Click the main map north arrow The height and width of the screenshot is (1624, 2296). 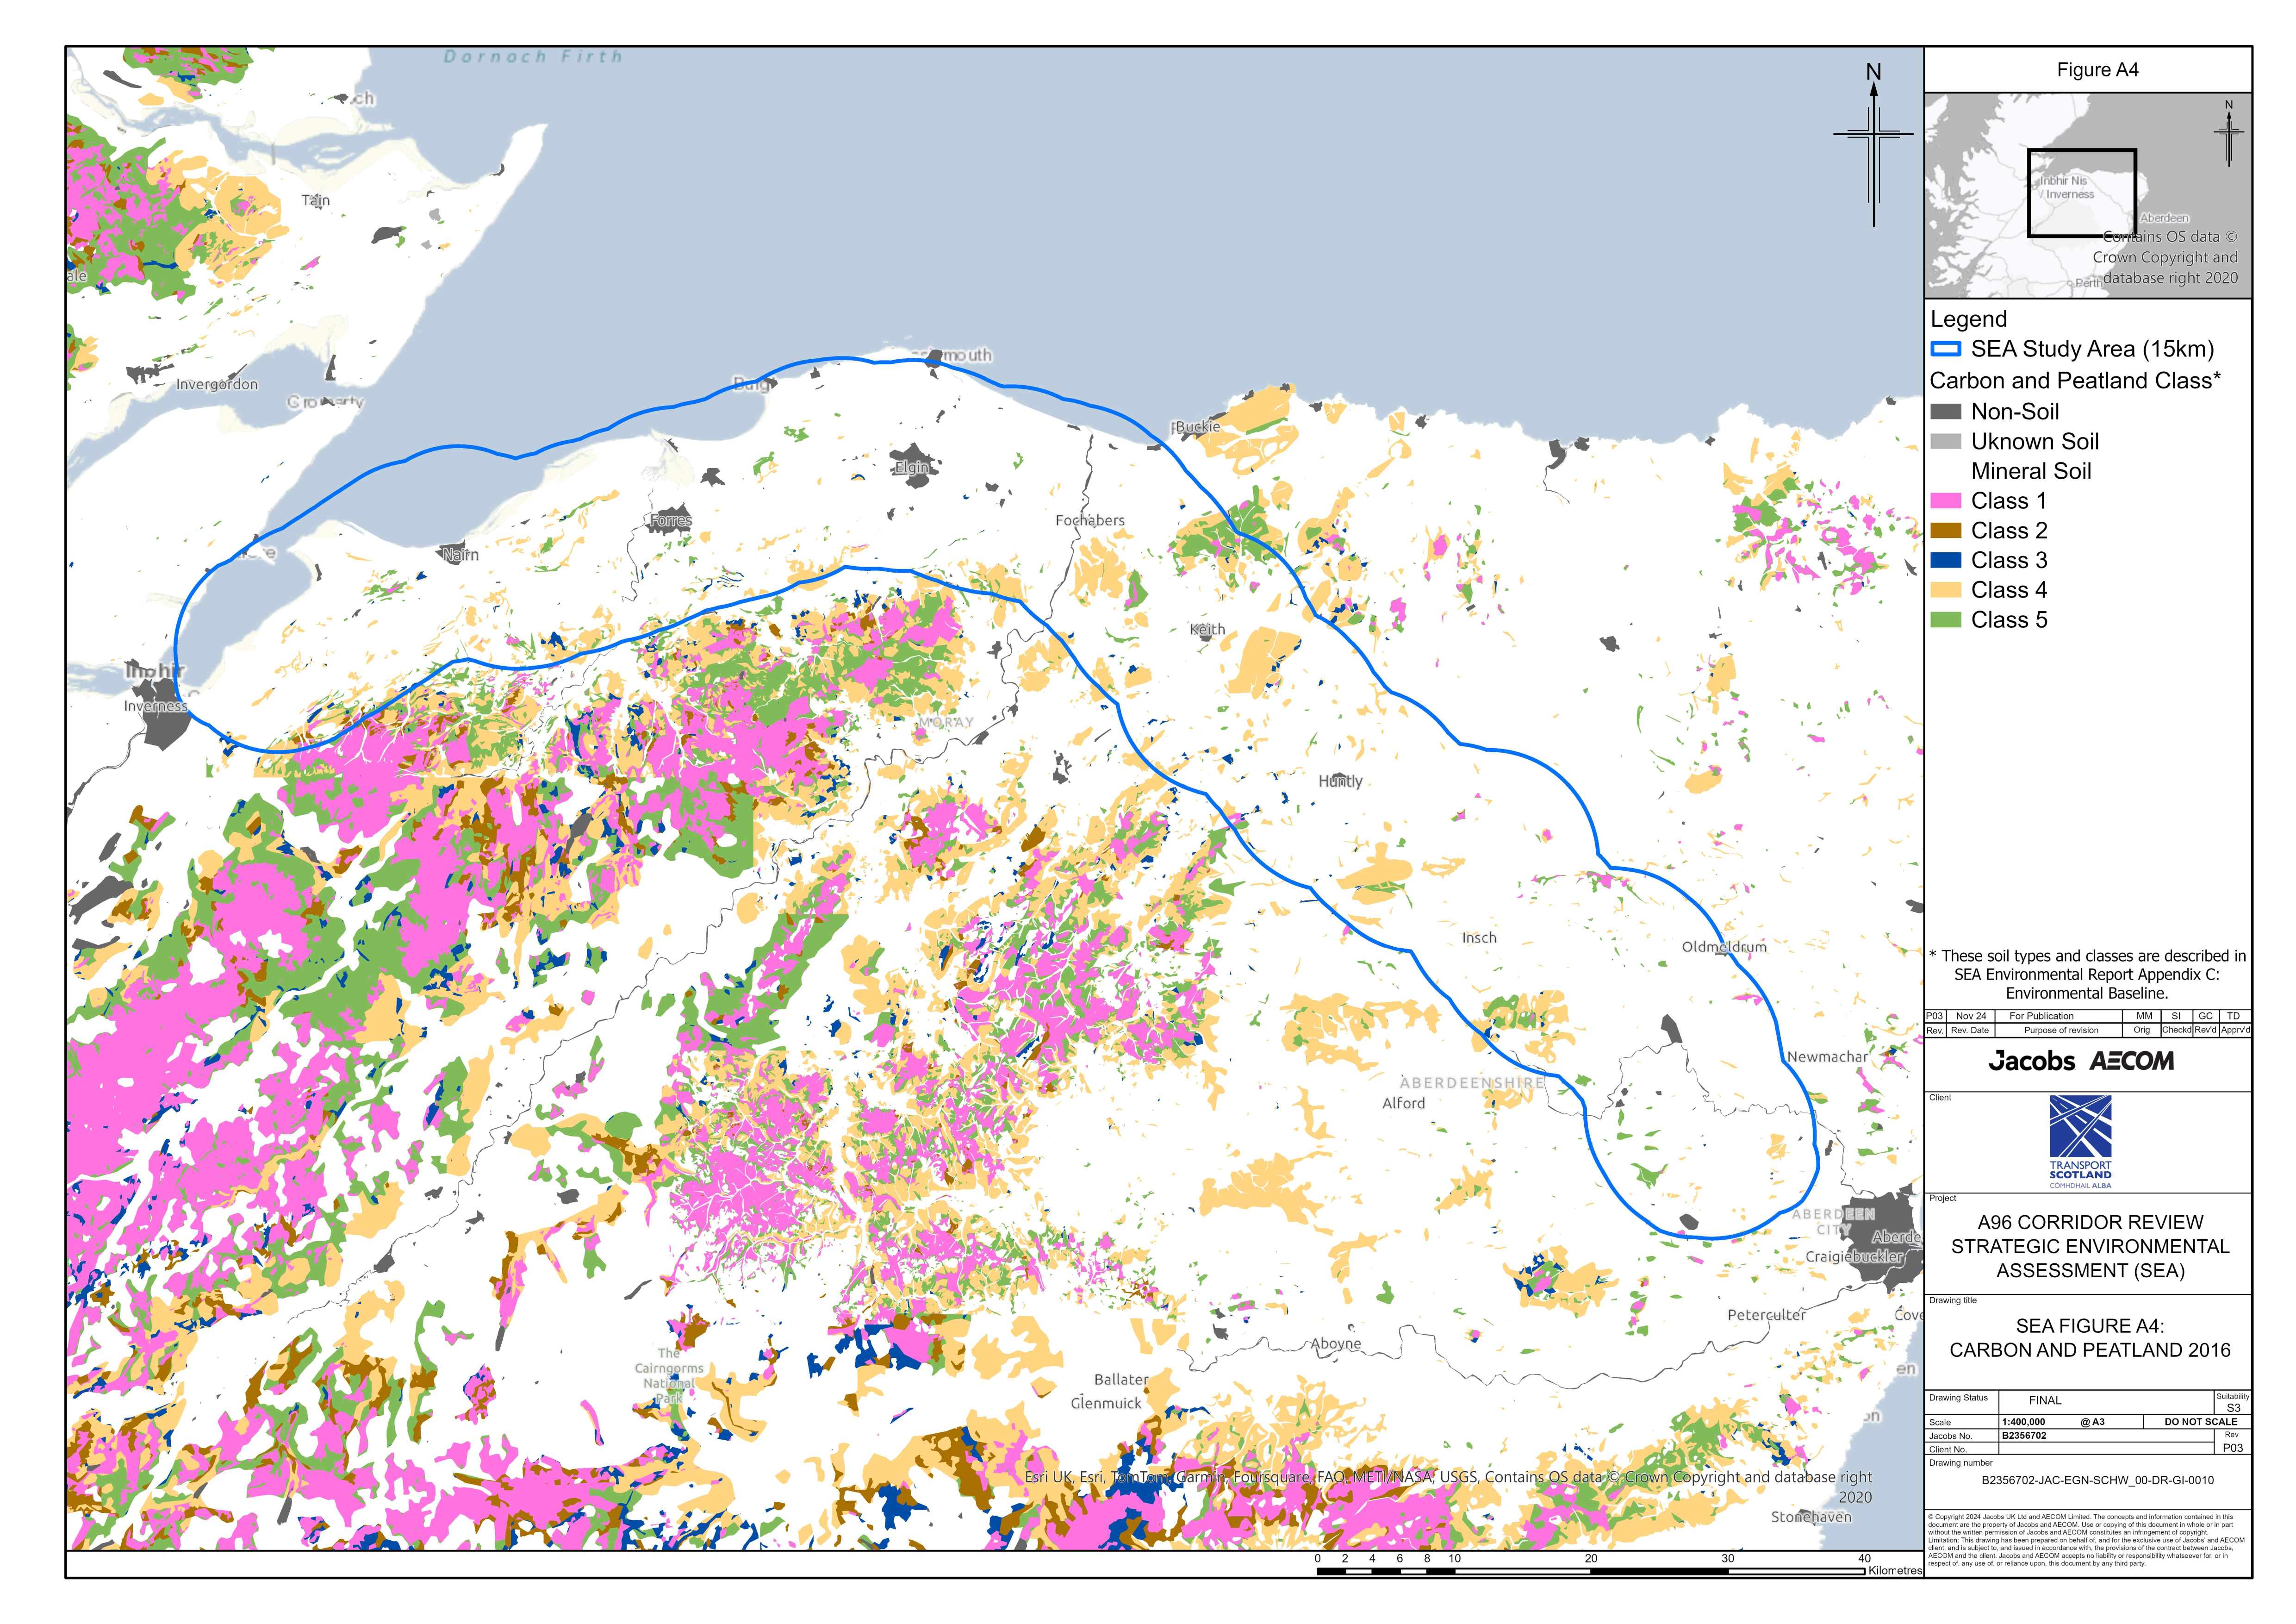[x=1873, y=140]
